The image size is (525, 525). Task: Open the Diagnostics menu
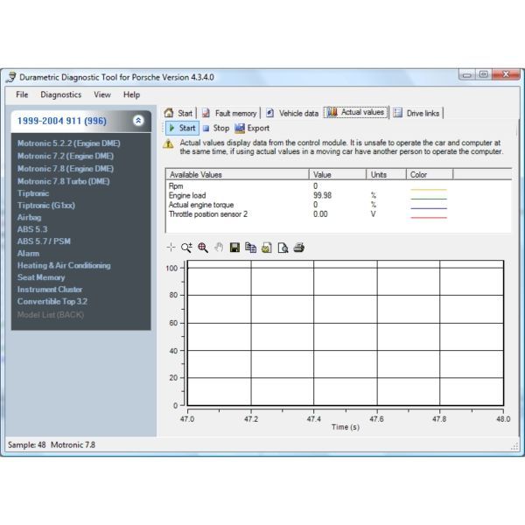coord(60,94)
